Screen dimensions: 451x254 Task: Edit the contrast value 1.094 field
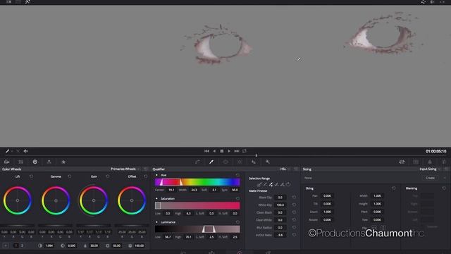[49, 246]
